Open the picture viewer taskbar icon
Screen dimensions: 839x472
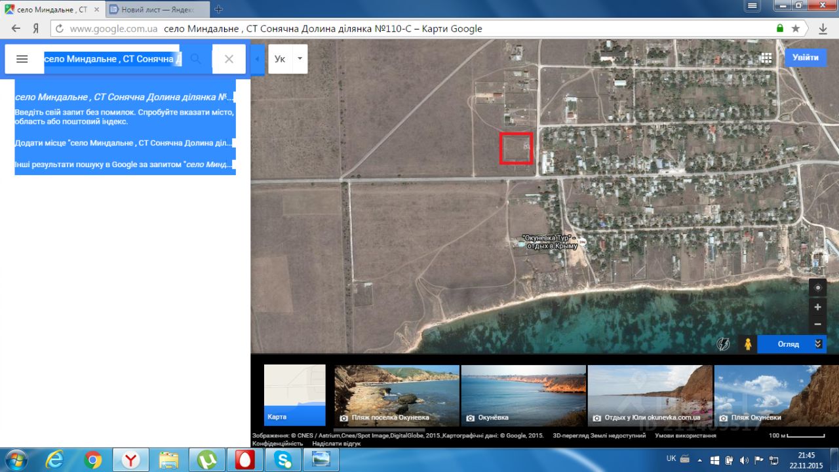[321, 460]
